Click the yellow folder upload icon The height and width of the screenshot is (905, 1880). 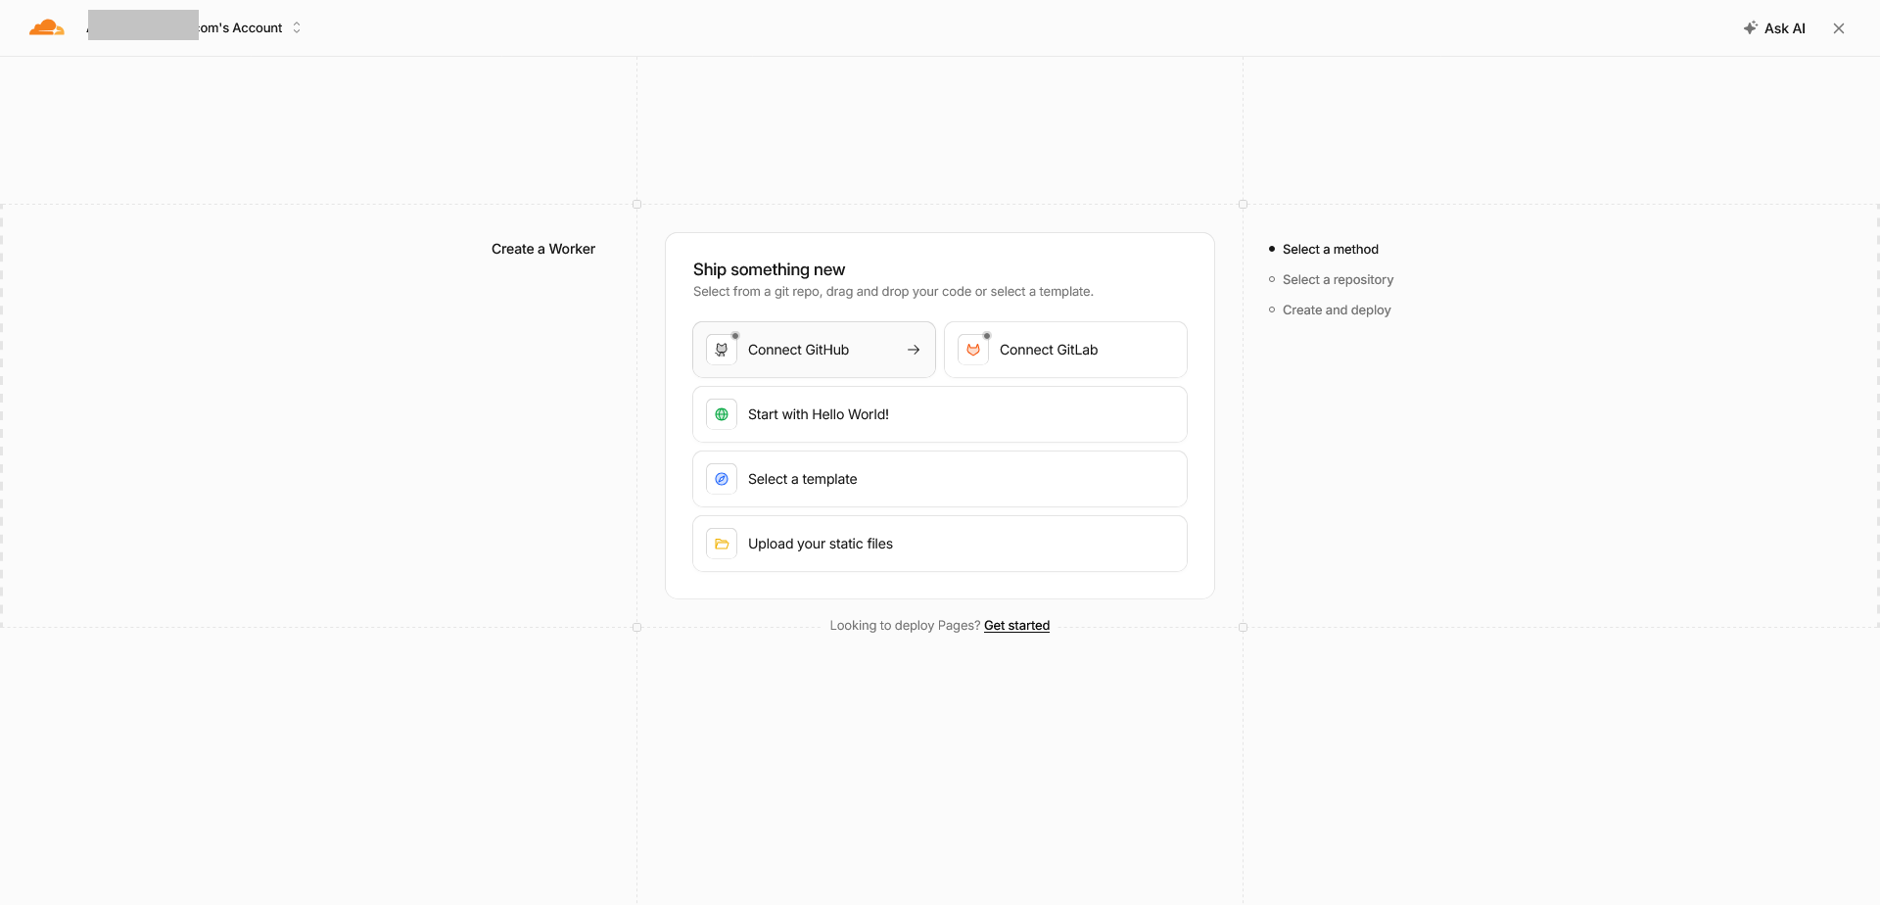(722, 544)
